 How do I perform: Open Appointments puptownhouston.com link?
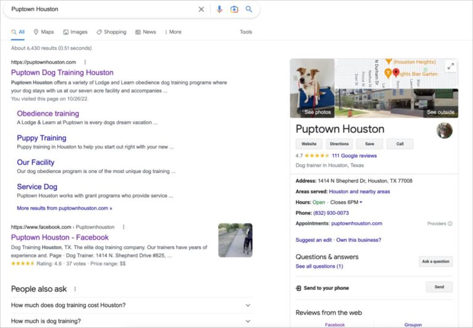[357, 223]
